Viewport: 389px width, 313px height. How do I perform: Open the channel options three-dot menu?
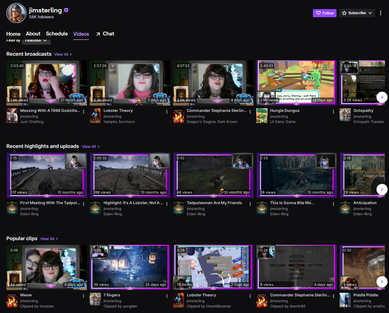(x=381, y=13)
